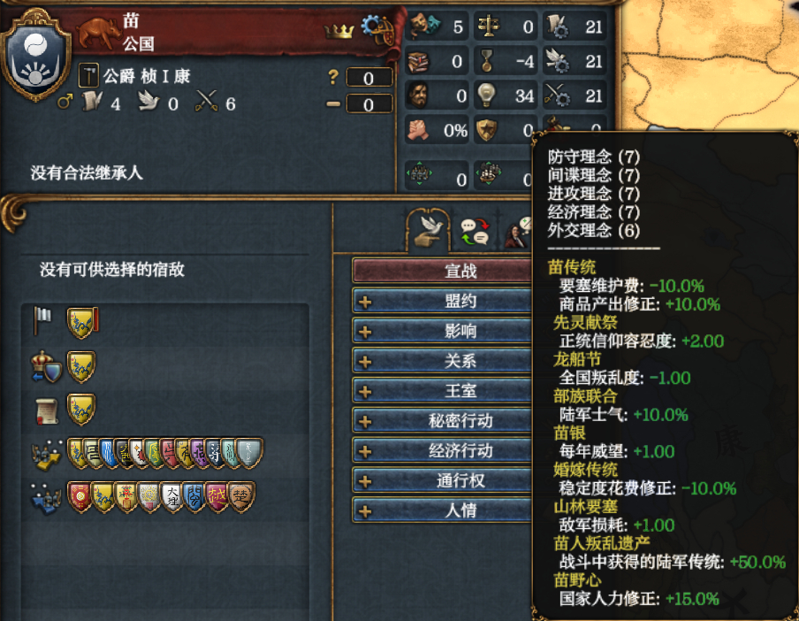Open the 通行权 access actions group
Image resolution: width=799 pixels, height=621 pixels.
442,480
